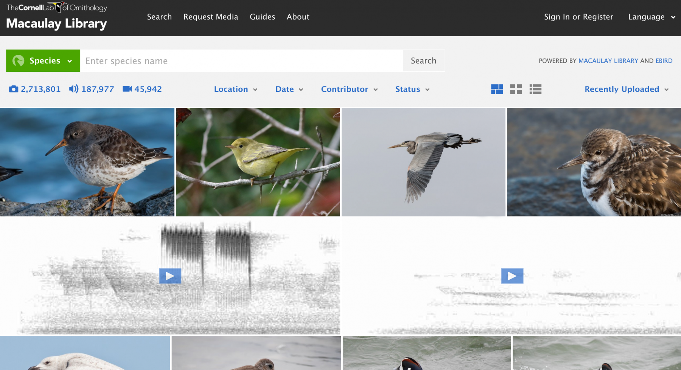Open the Species search type dropdown

(x=43, y=60)
